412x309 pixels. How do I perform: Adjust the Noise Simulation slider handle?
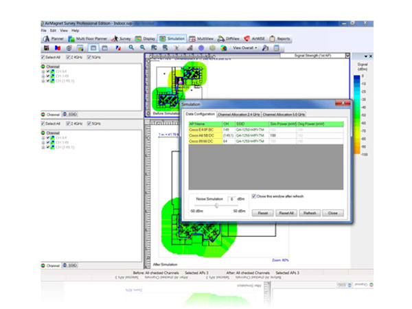point(217,205)
